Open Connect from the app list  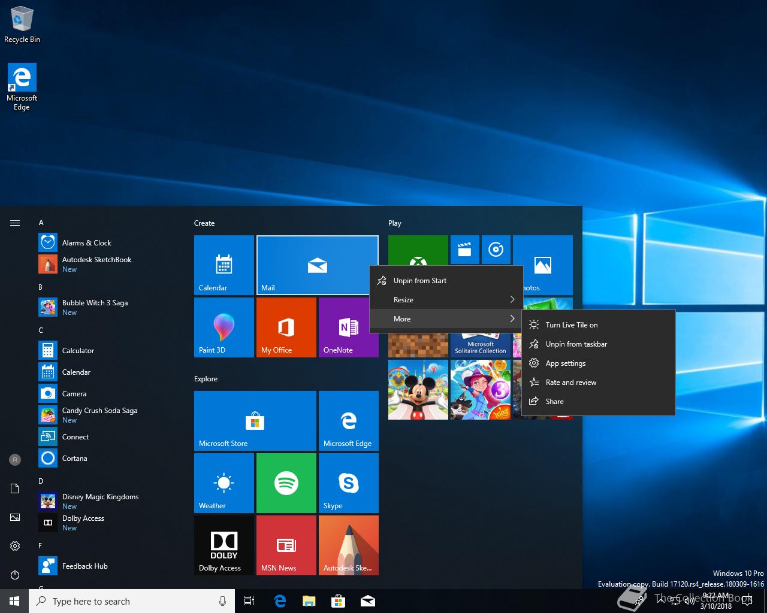click(x=108, y=437)
